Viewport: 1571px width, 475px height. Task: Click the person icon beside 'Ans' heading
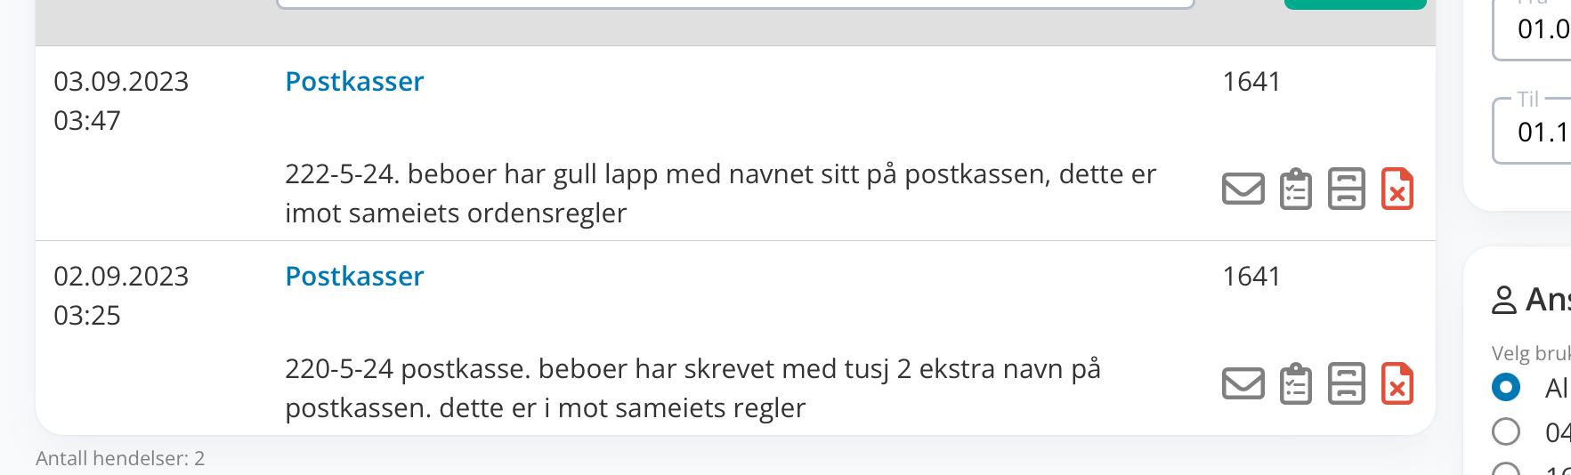coord(1503,300)
